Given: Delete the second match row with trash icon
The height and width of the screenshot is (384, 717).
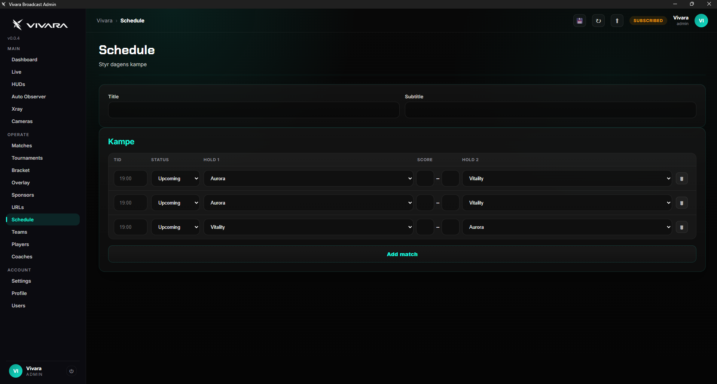Looking at the screenshot, I should (x=681, y=203).
